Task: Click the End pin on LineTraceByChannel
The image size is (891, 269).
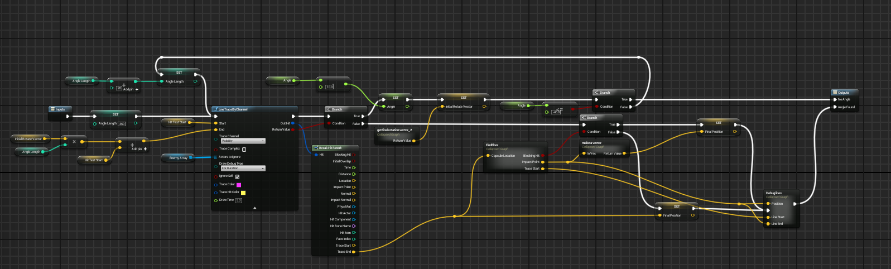Action: [x=216, y=129]
